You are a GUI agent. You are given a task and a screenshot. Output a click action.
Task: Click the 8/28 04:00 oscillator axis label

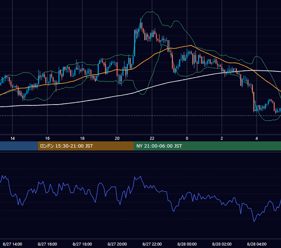pos(257,244)
